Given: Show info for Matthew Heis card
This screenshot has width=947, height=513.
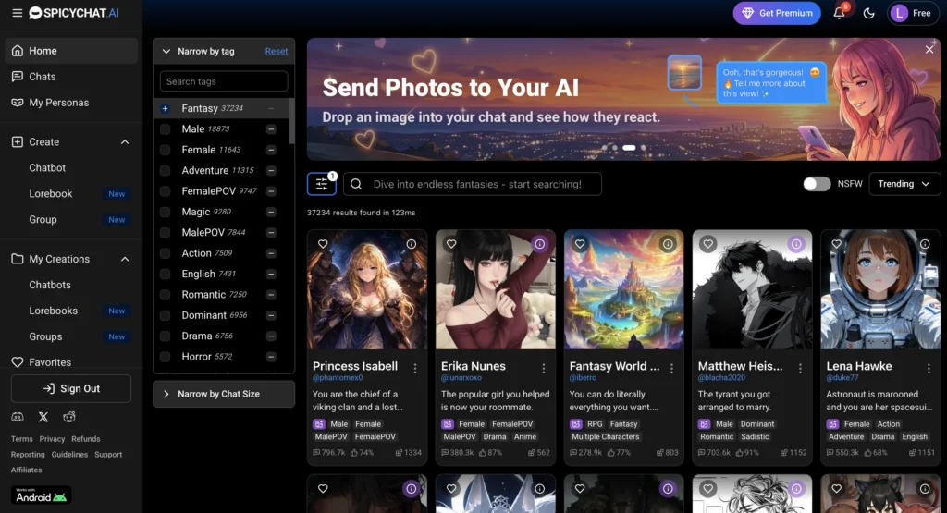Looking at the screenshot, I should click(796, 244).
